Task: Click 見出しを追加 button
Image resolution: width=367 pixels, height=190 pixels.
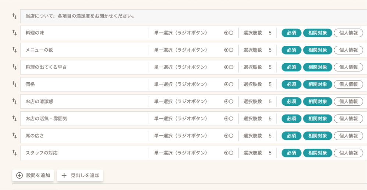Action: 80,175
